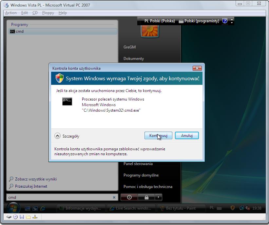Viewport: 269px width, 225px height.
Task: Click the Start menu power button
Action: pos(129,197)
